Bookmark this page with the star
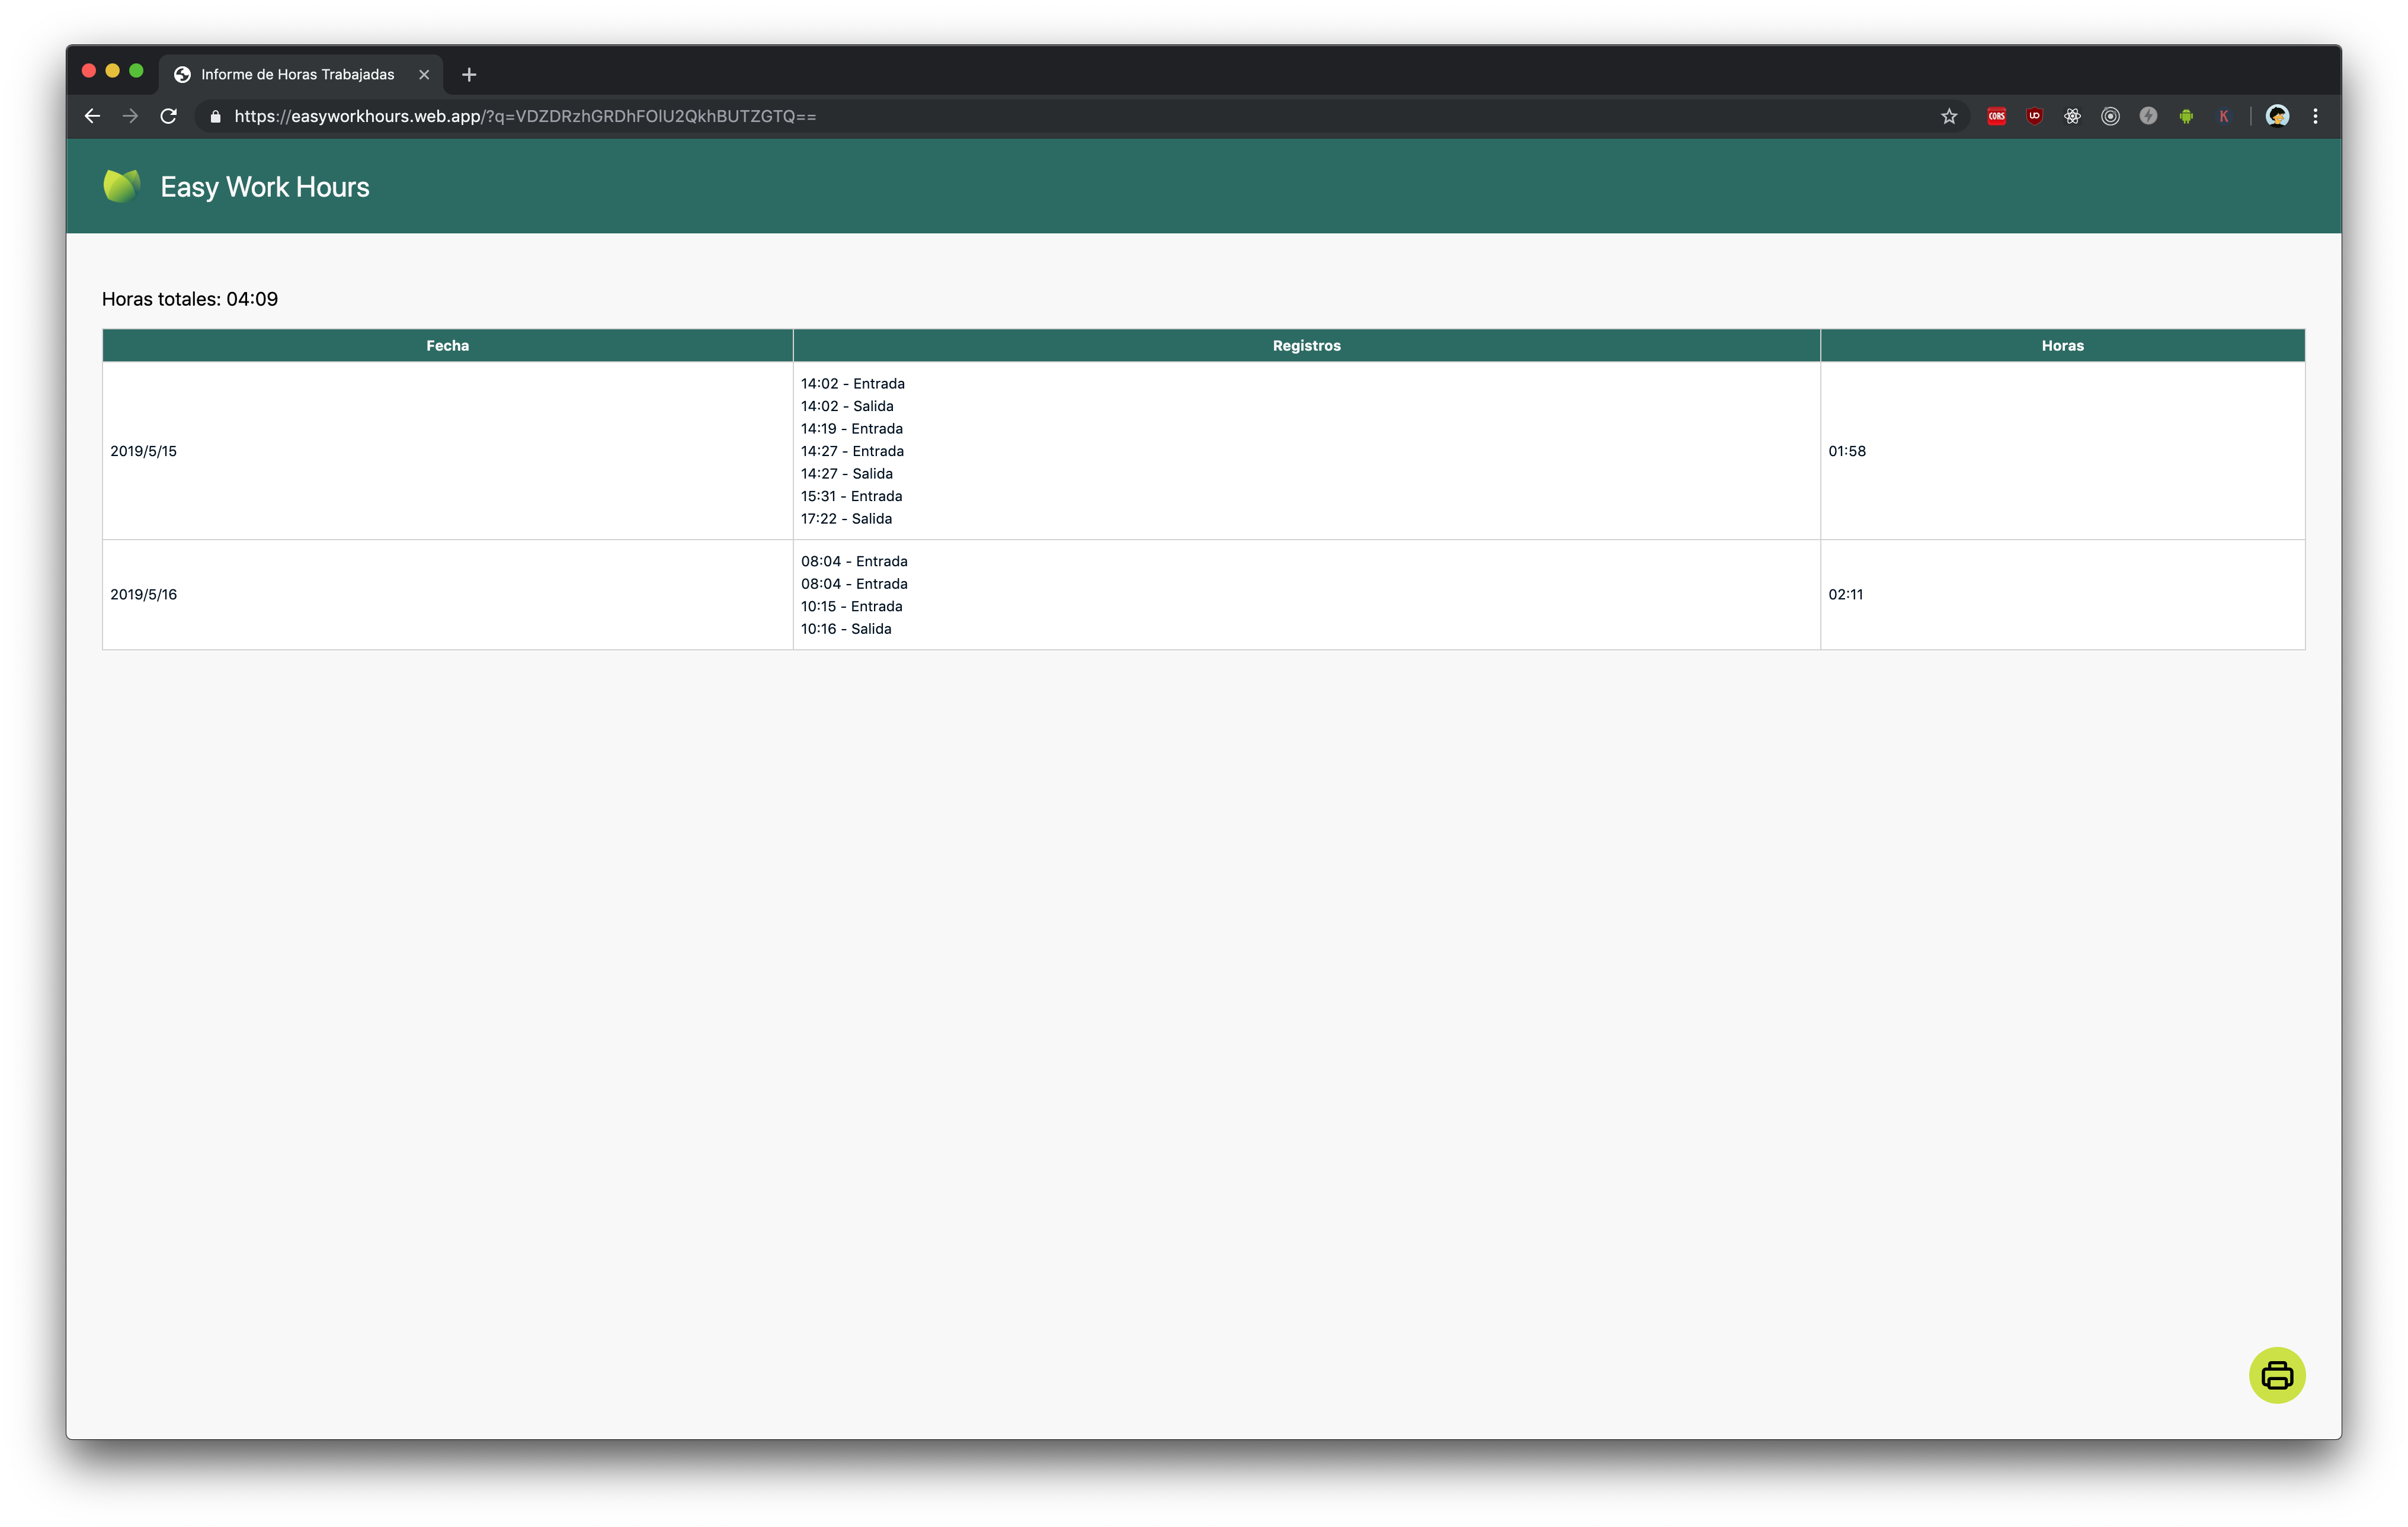 pos(1948,116)
